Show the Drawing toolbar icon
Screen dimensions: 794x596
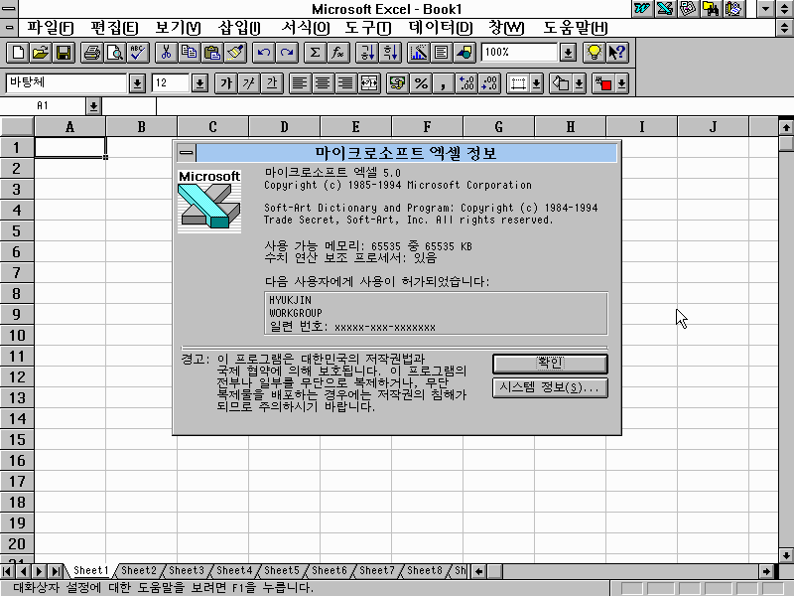(464, 53)
